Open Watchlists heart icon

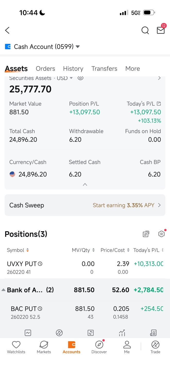tap(16, 347)
